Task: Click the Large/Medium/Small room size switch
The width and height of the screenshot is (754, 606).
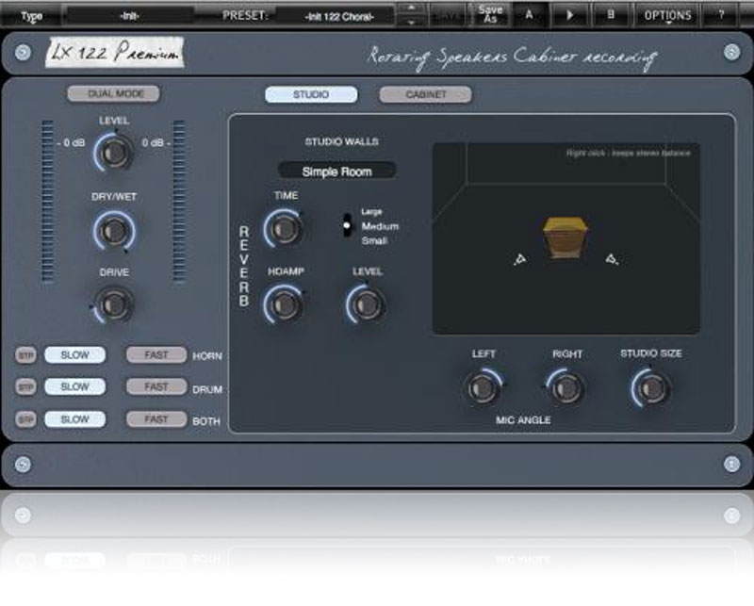Action: pyautogui.click(x=348, y=226)
